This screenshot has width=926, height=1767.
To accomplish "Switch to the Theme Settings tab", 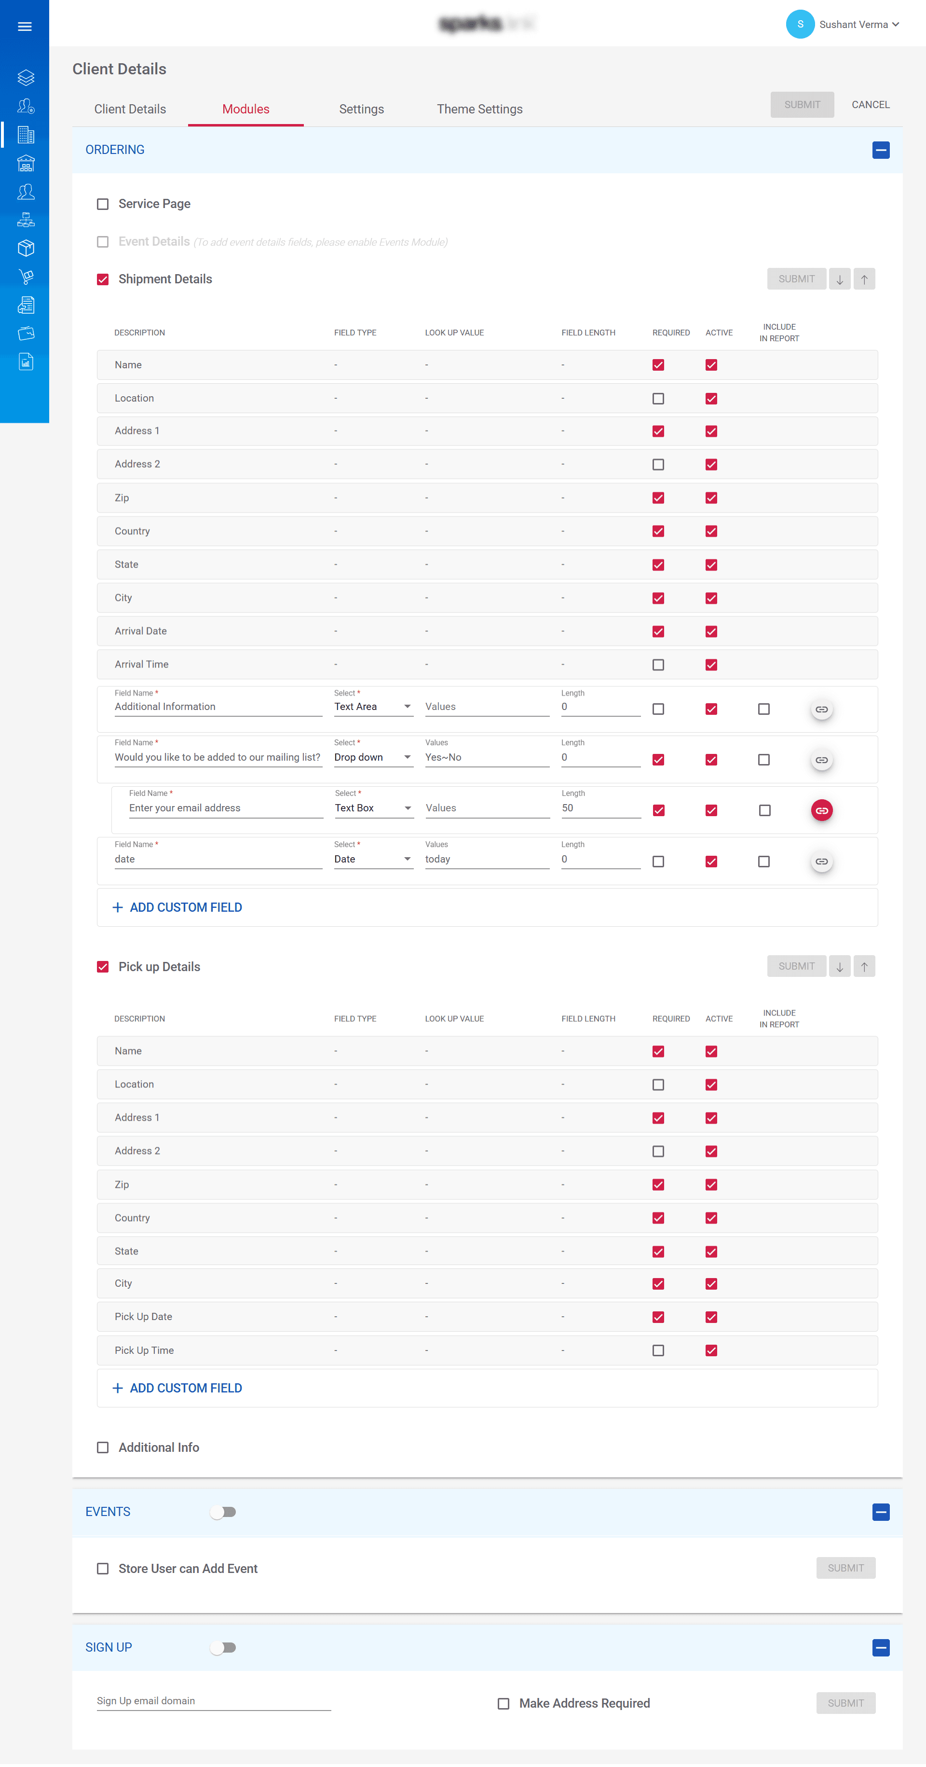I will [x=479, y=109].
